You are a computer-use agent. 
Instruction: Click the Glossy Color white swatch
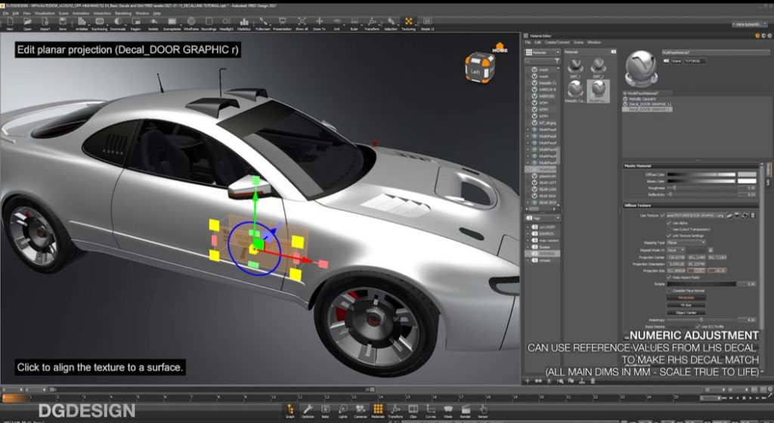(x=747, y=181)
